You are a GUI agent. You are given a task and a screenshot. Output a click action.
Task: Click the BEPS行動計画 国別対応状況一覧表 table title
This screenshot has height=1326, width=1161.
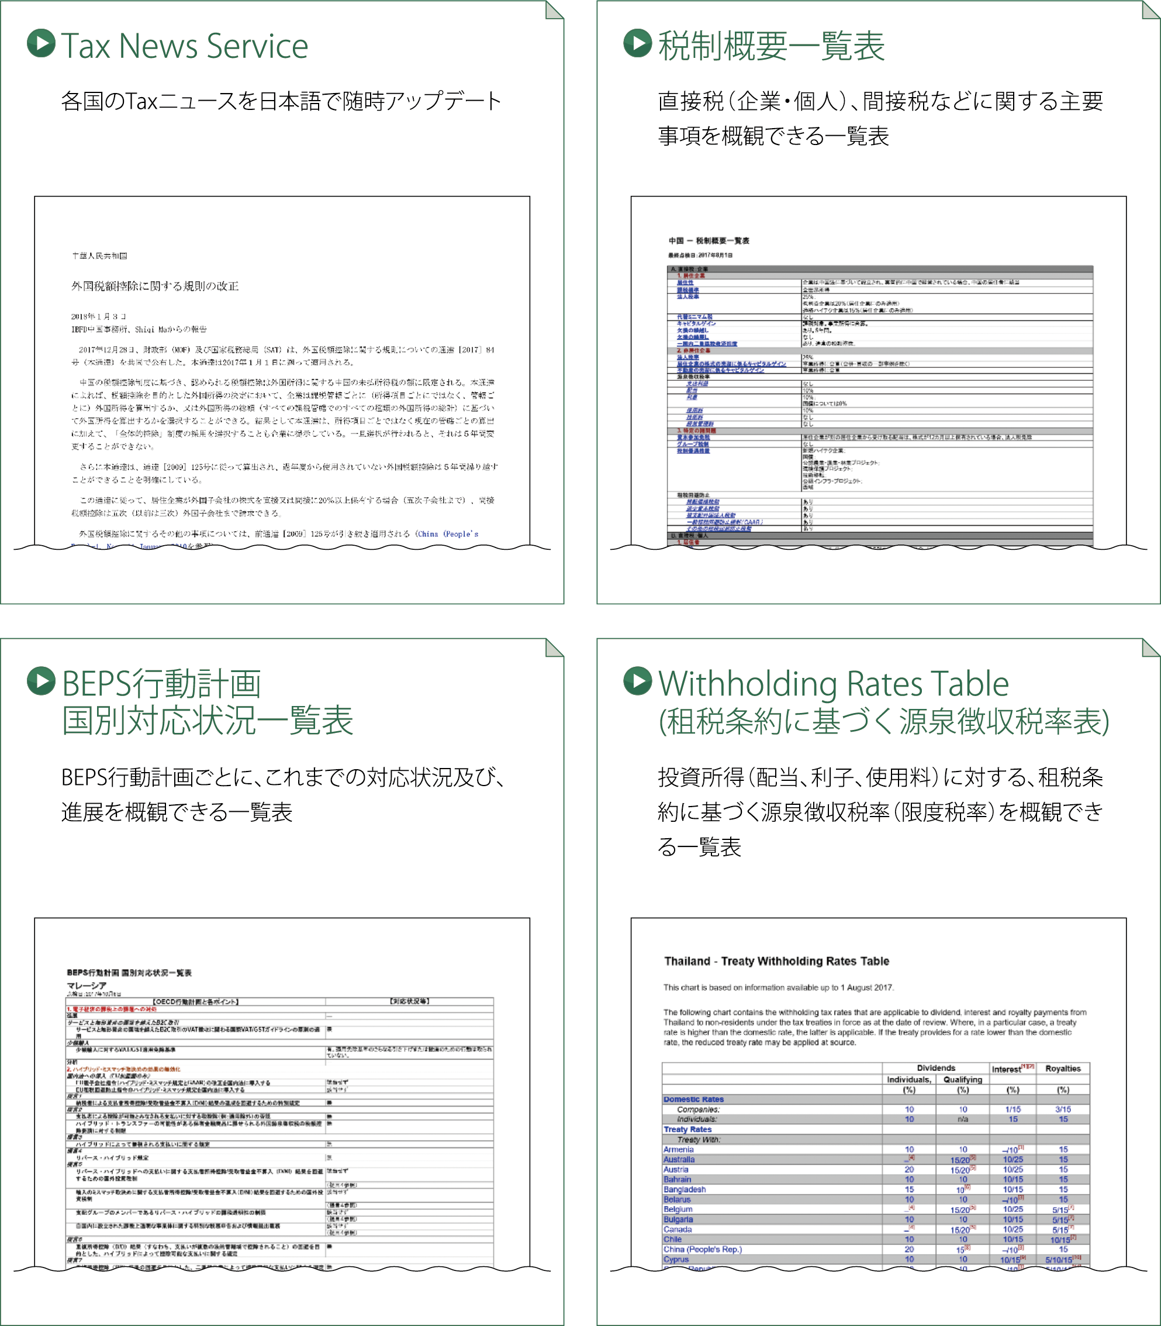(x=129, y=973)
